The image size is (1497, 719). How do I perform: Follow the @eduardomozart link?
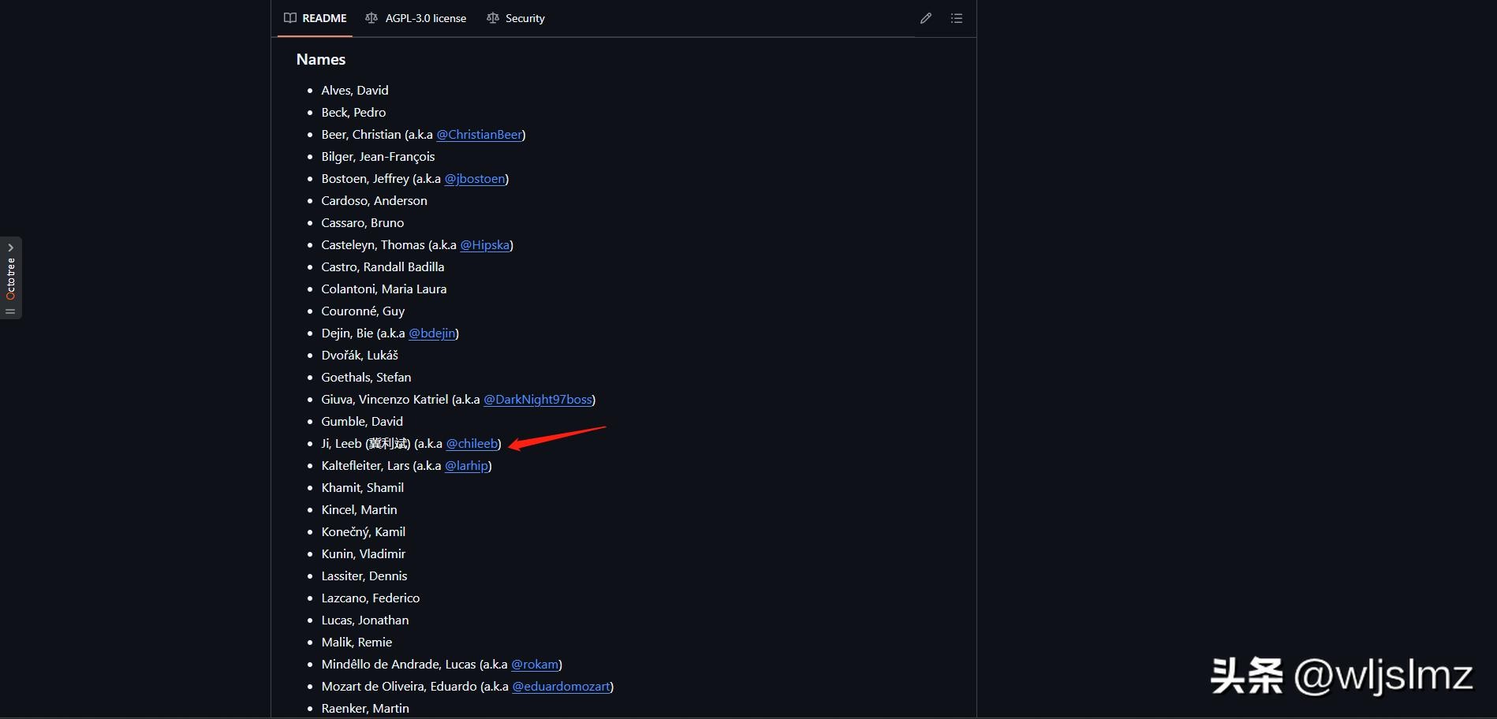pyautogui.click(x=561, y=687)
